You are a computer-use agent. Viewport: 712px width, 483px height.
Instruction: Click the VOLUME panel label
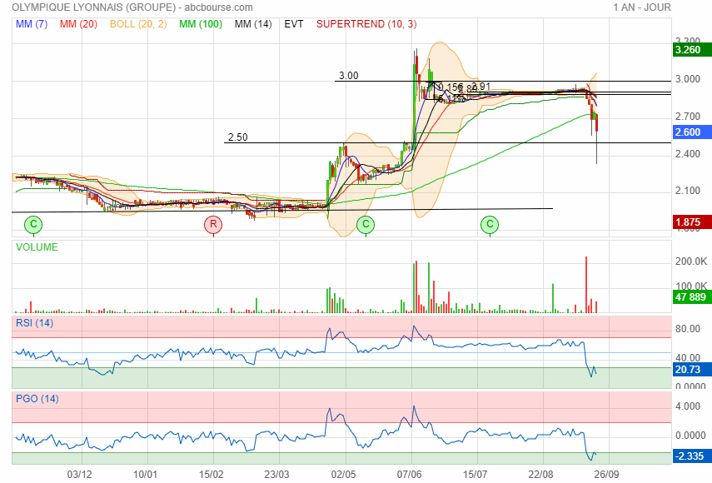(37, 247)
